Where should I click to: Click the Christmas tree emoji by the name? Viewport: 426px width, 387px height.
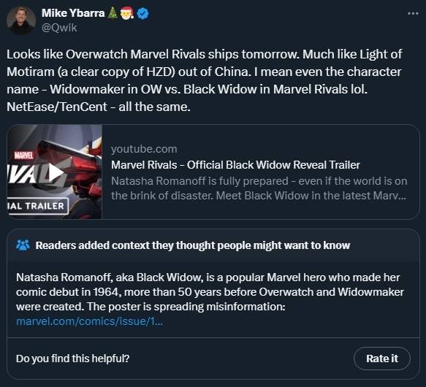click(x=113, y=13)
